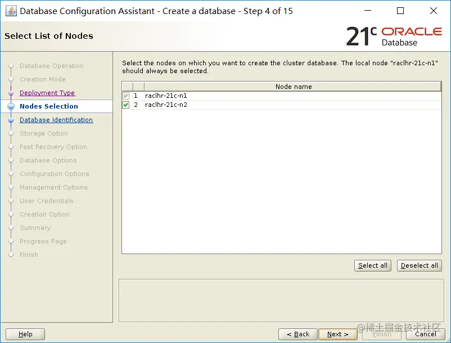Click row number 1 cell in node table

(x=138, y=96)
